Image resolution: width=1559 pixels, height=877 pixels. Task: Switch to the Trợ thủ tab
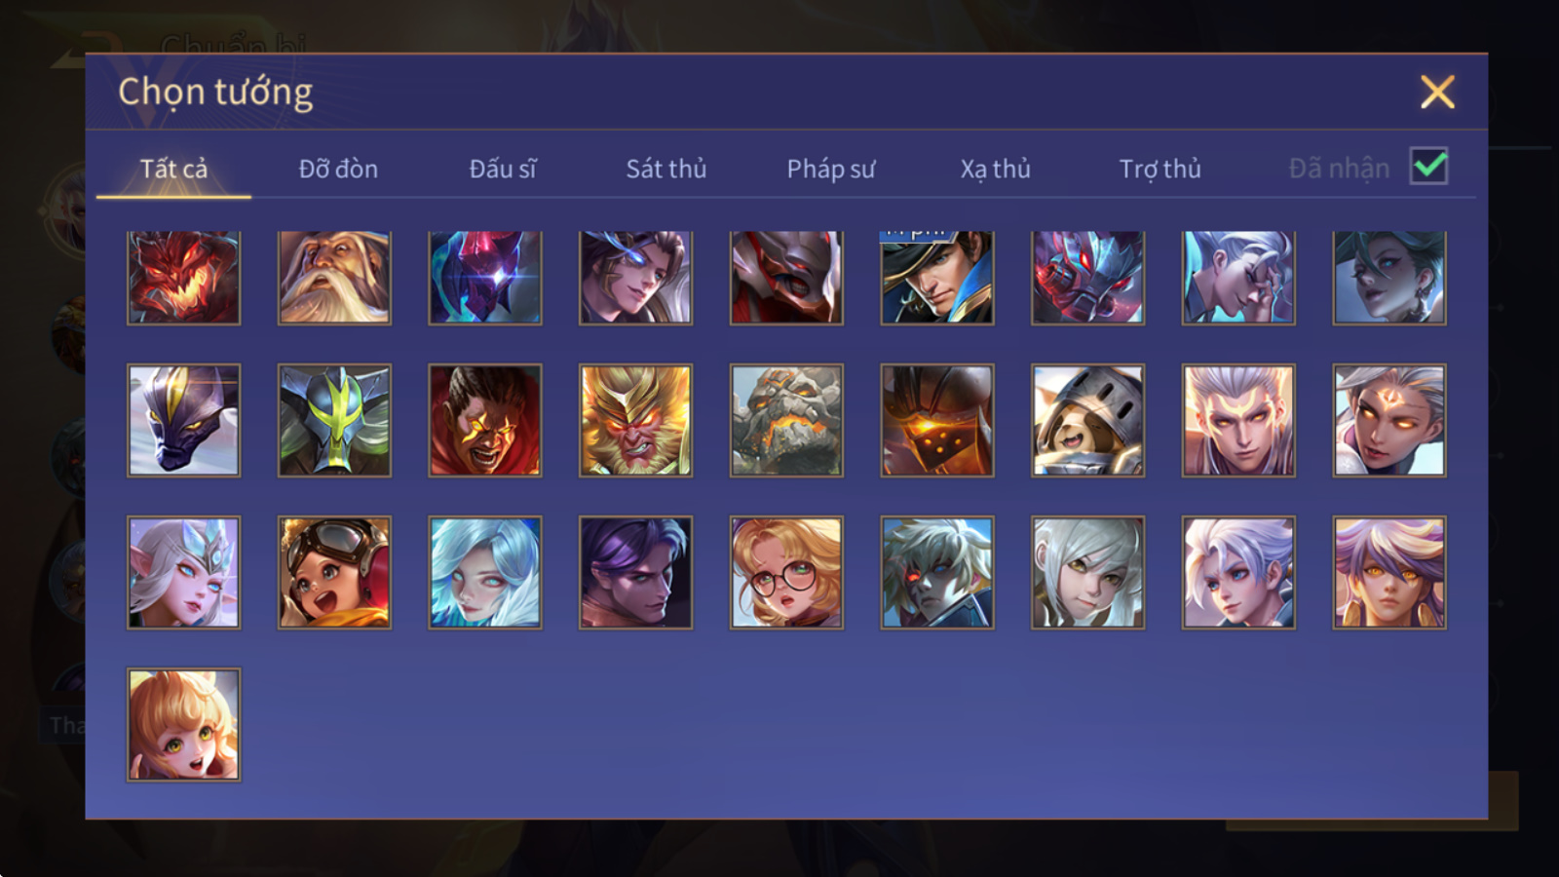pos(1160,169)
